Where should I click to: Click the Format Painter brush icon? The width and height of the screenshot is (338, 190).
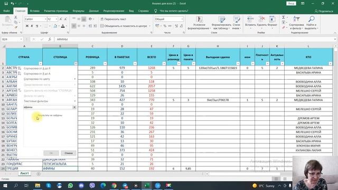[x=16, y=27]
